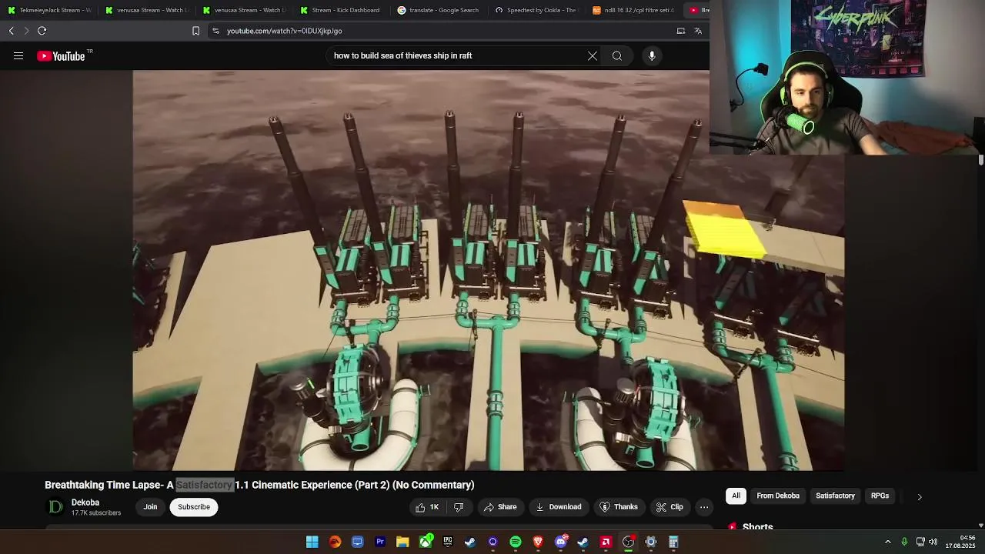Open the more actions three-dot menu
This screenshot has height=554, width=985.
704,507
